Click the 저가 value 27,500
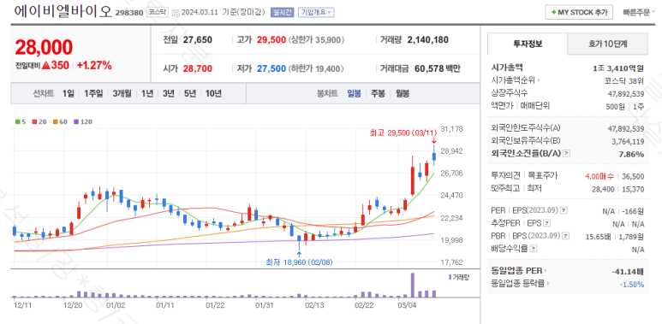Viewport: 662px width, 324px height. pos(271,68)
